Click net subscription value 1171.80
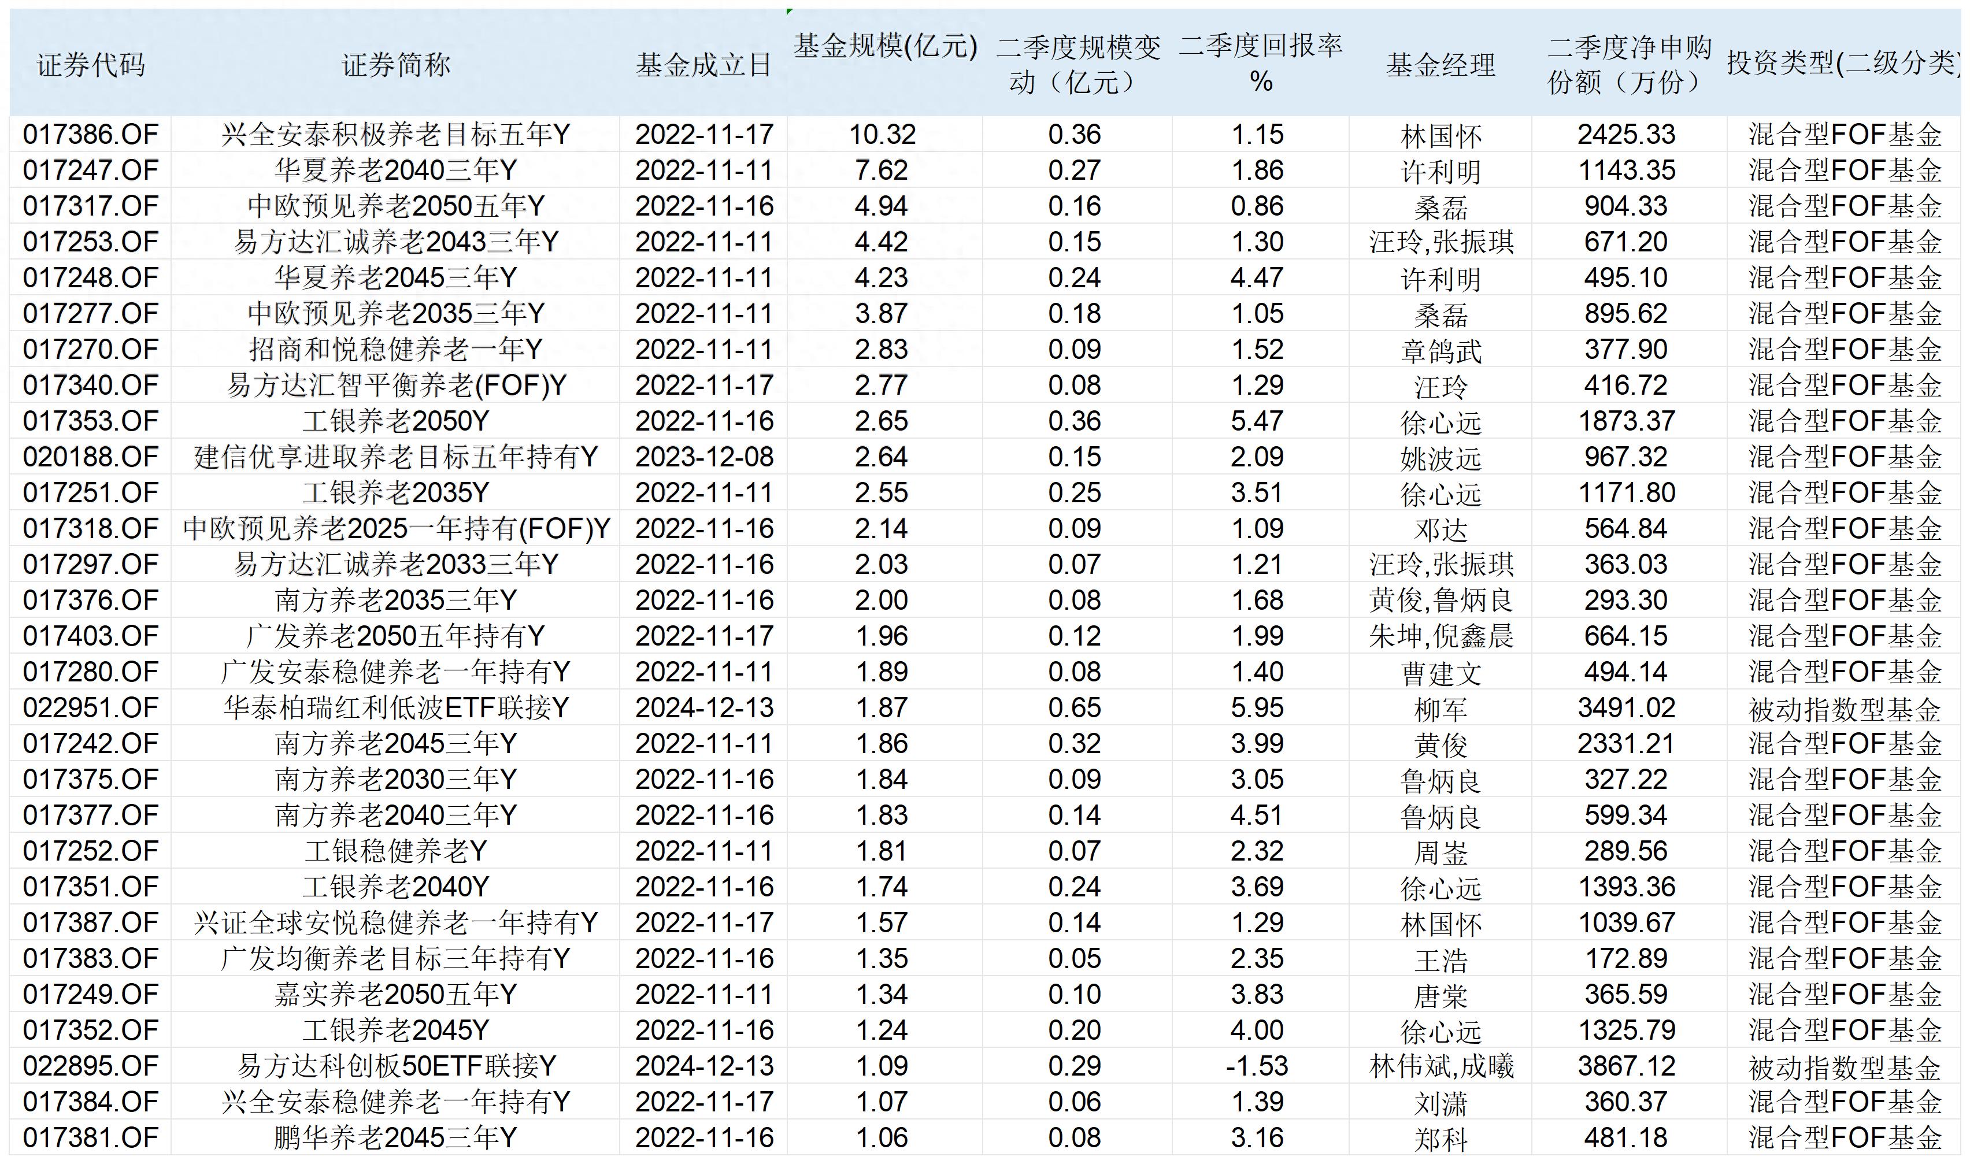The width and height of the screenshot is (1970, 1164). [x=1627, y=492]
